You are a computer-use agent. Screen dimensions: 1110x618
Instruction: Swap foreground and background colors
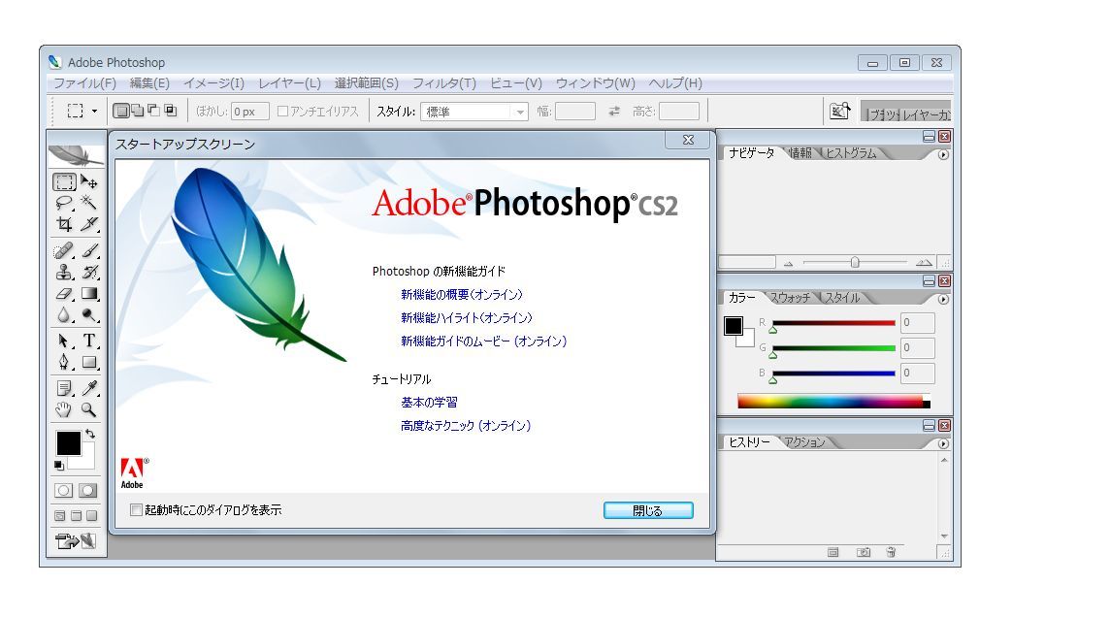[90, 434]
